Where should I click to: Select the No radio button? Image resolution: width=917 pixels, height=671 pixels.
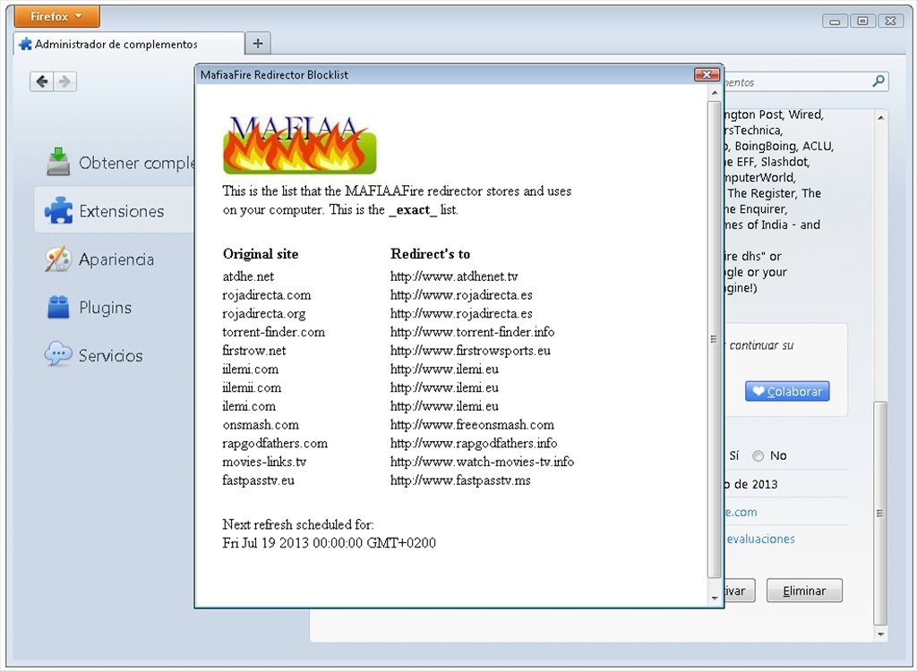(x=758, y=456)
